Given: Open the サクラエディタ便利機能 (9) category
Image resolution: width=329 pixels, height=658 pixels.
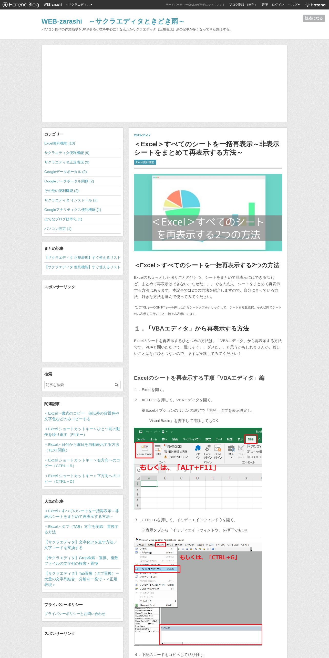Looking at the screenshot, I should click(67, 153).
